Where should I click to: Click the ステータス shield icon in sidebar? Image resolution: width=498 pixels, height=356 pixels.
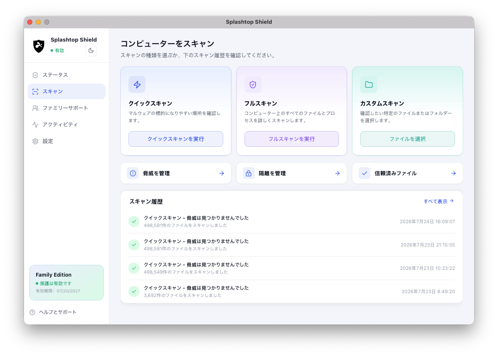35,75
